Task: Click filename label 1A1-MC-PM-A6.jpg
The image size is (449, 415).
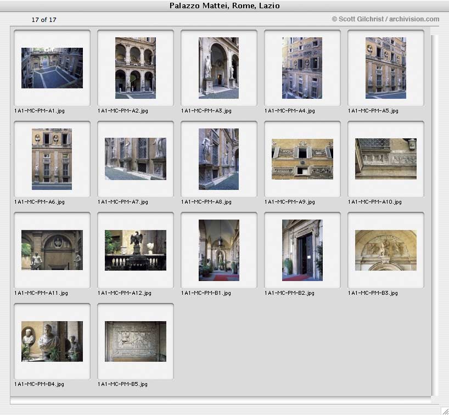Action: coord(39,202)
